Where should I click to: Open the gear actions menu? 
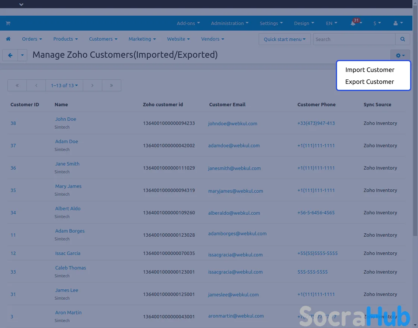(x=400, y=56)
